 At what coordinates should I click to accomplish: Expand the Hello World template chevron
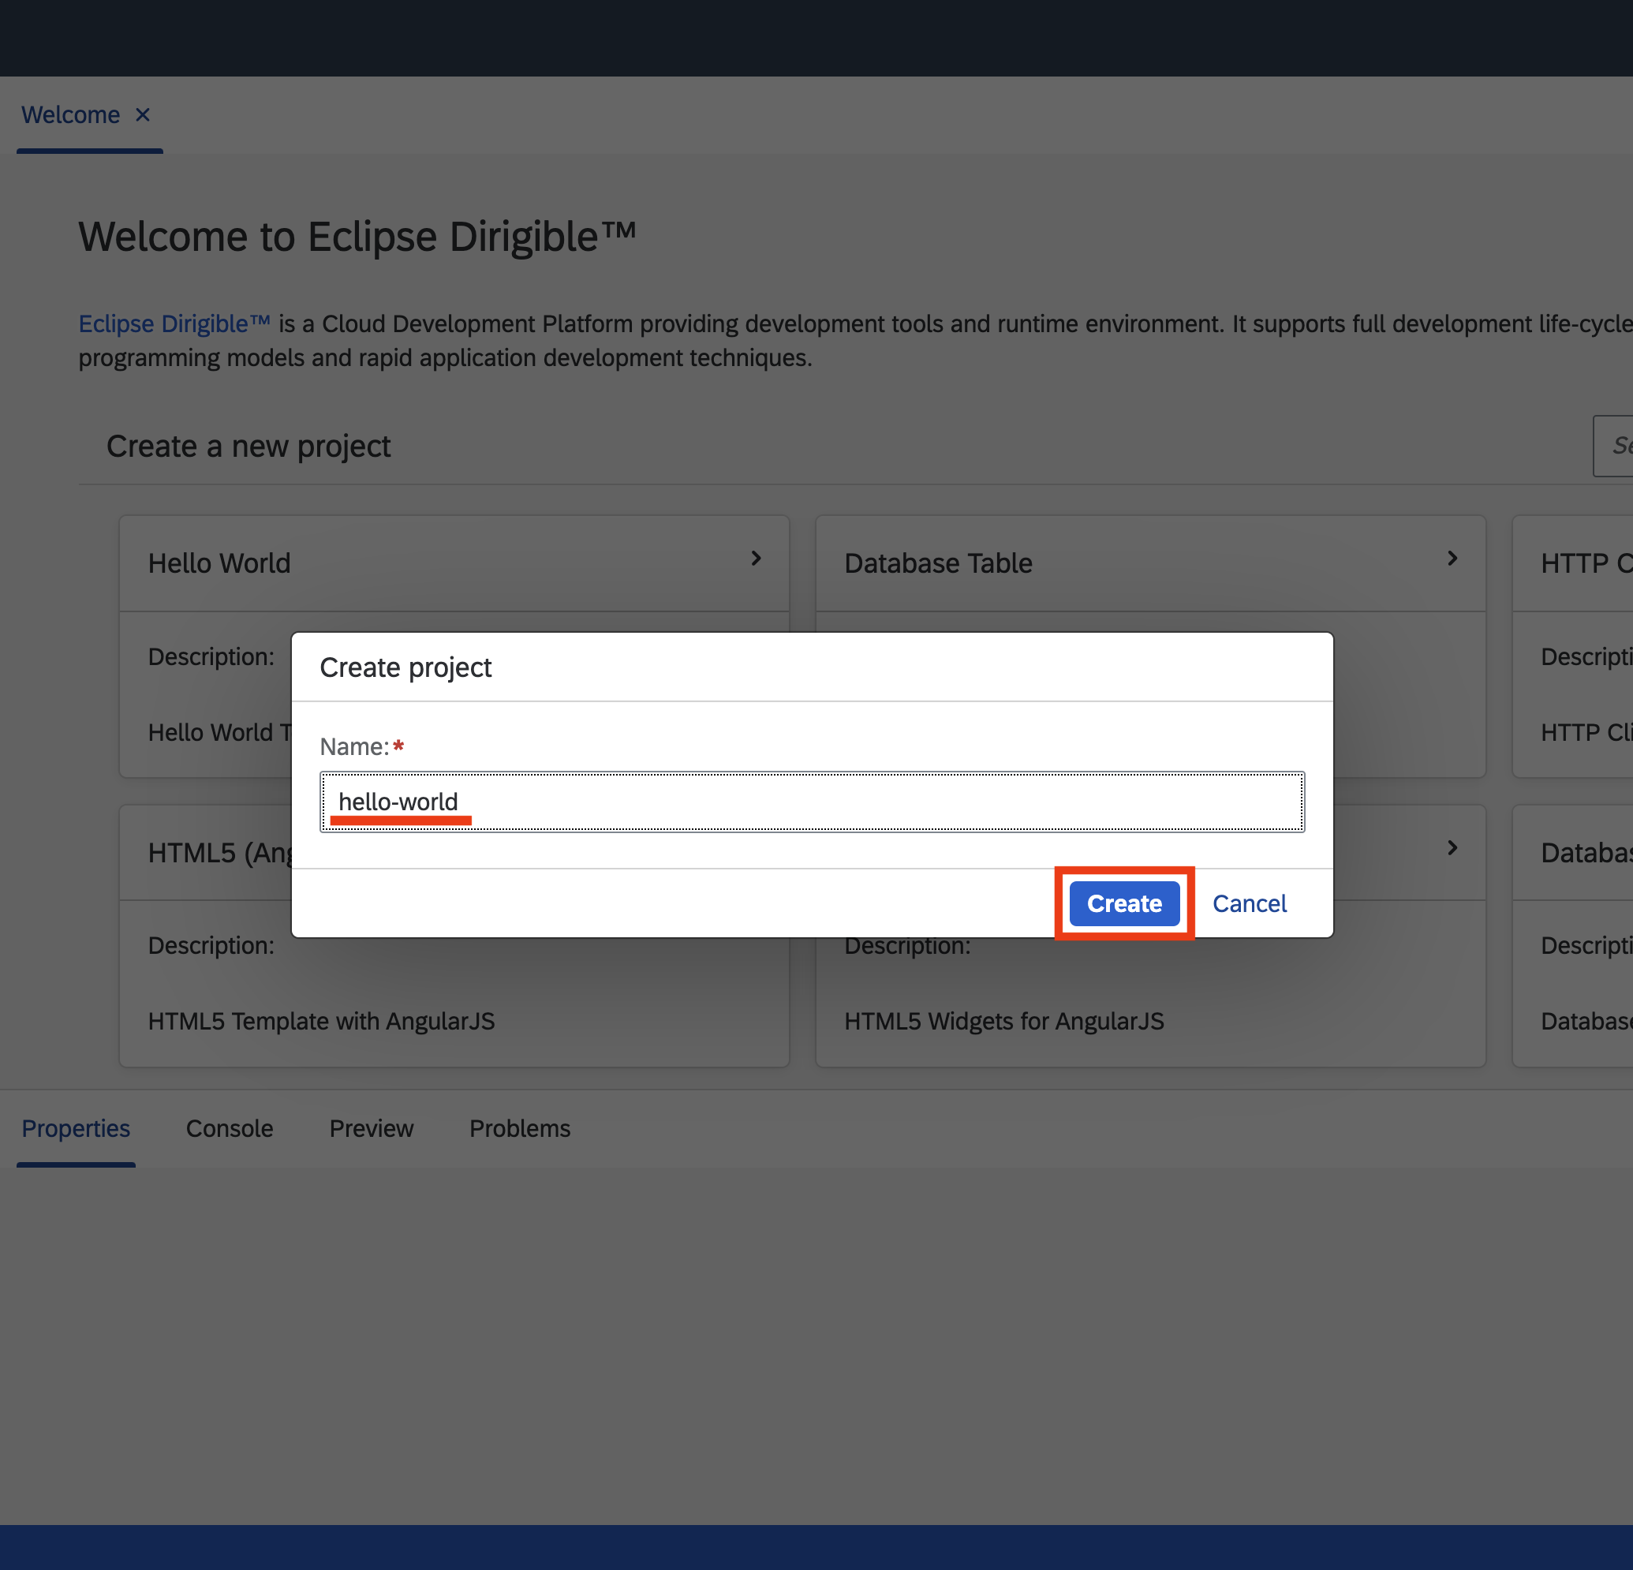(x=756, y=559)
